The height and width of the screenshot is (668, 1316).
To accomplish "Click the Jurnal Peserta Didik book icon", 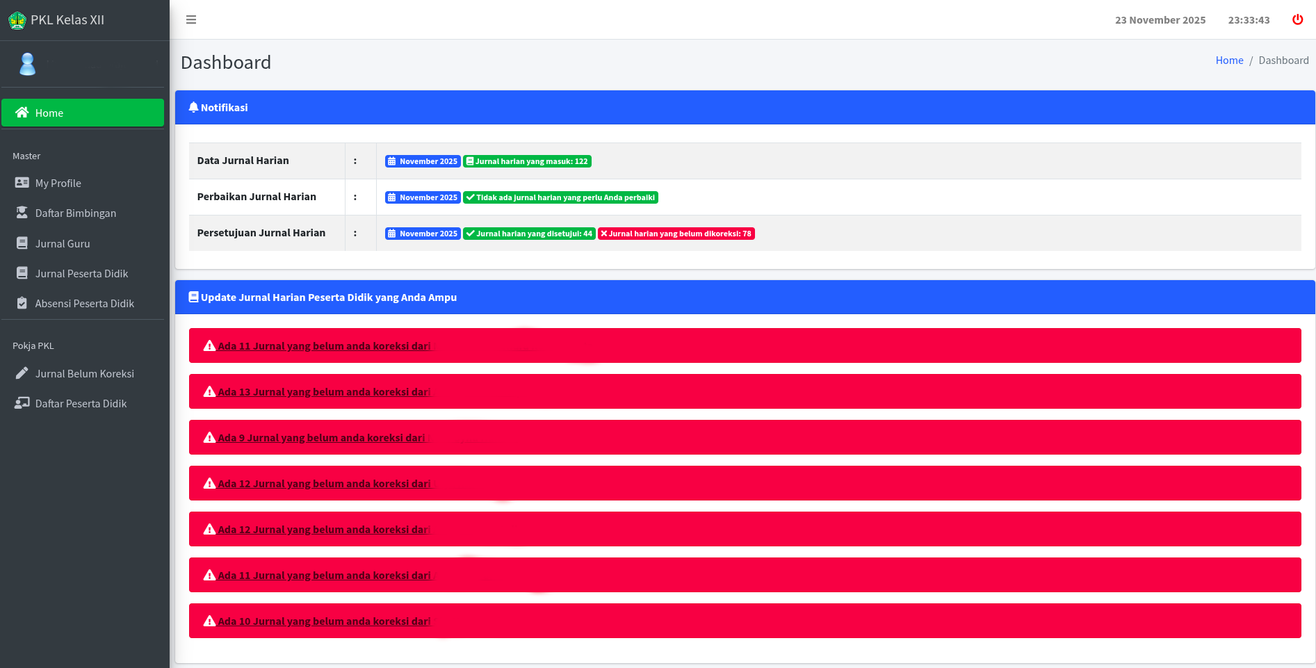I will coord(22,273).
